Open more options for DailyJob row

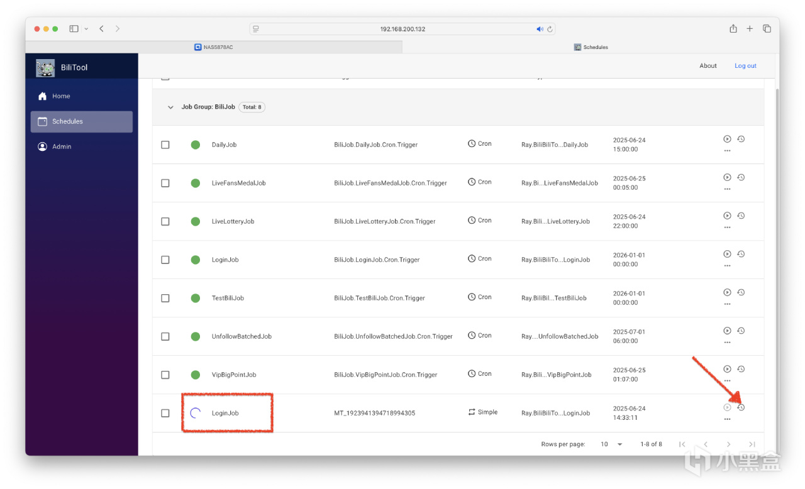(x=727, y=151)
